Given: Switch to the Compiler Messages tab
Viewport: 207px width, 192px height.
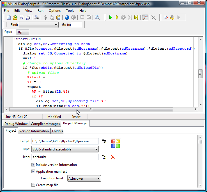Looking at the screenshot, I should [45, 124].
